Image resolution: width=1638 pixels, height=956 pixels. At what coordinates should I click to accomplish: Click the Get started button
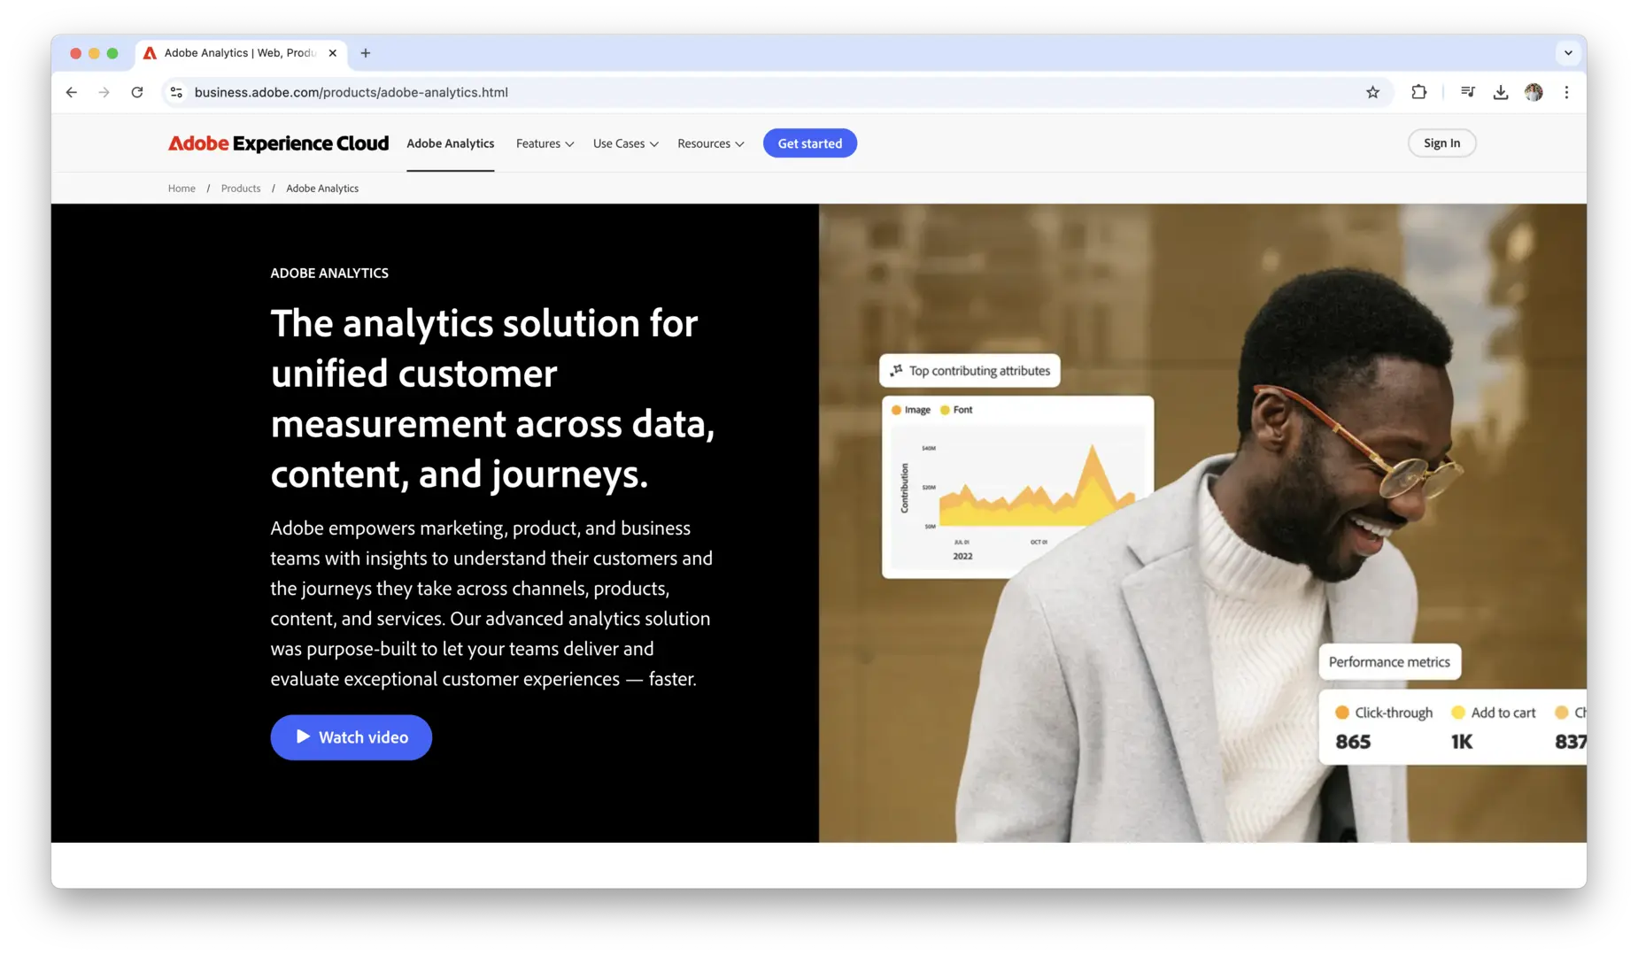point(809,143)
